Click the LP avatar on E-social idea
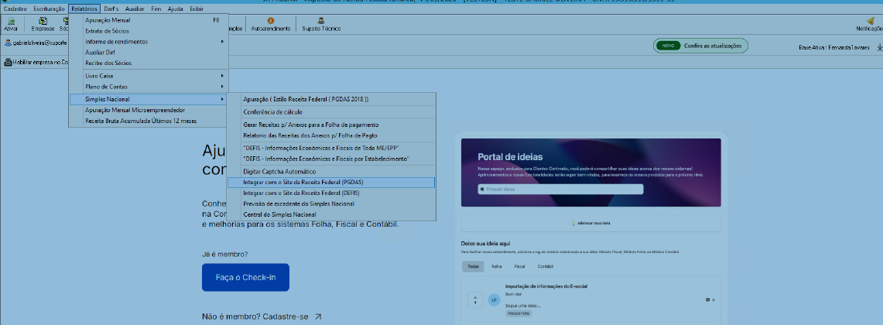This screenshot has height=325, width=883. pyautogui.click(x=494, y=299)
